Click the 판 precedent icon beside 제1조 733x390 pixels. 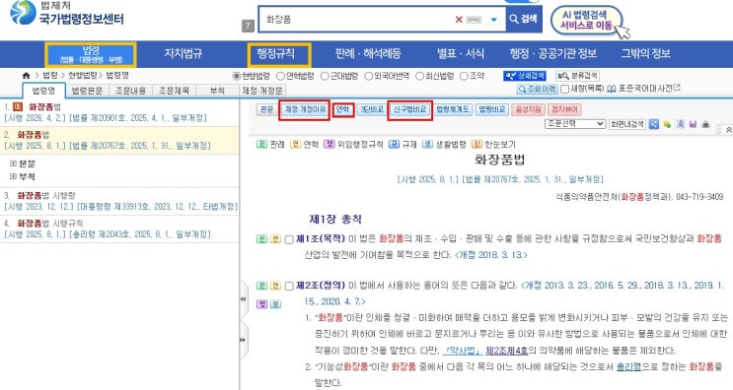click(x=261, y=239)
